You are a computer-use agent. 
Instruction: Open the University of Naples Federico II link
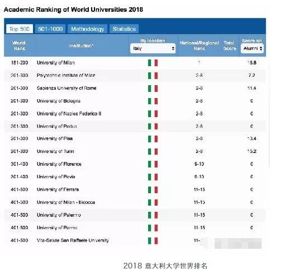point(69,114)
